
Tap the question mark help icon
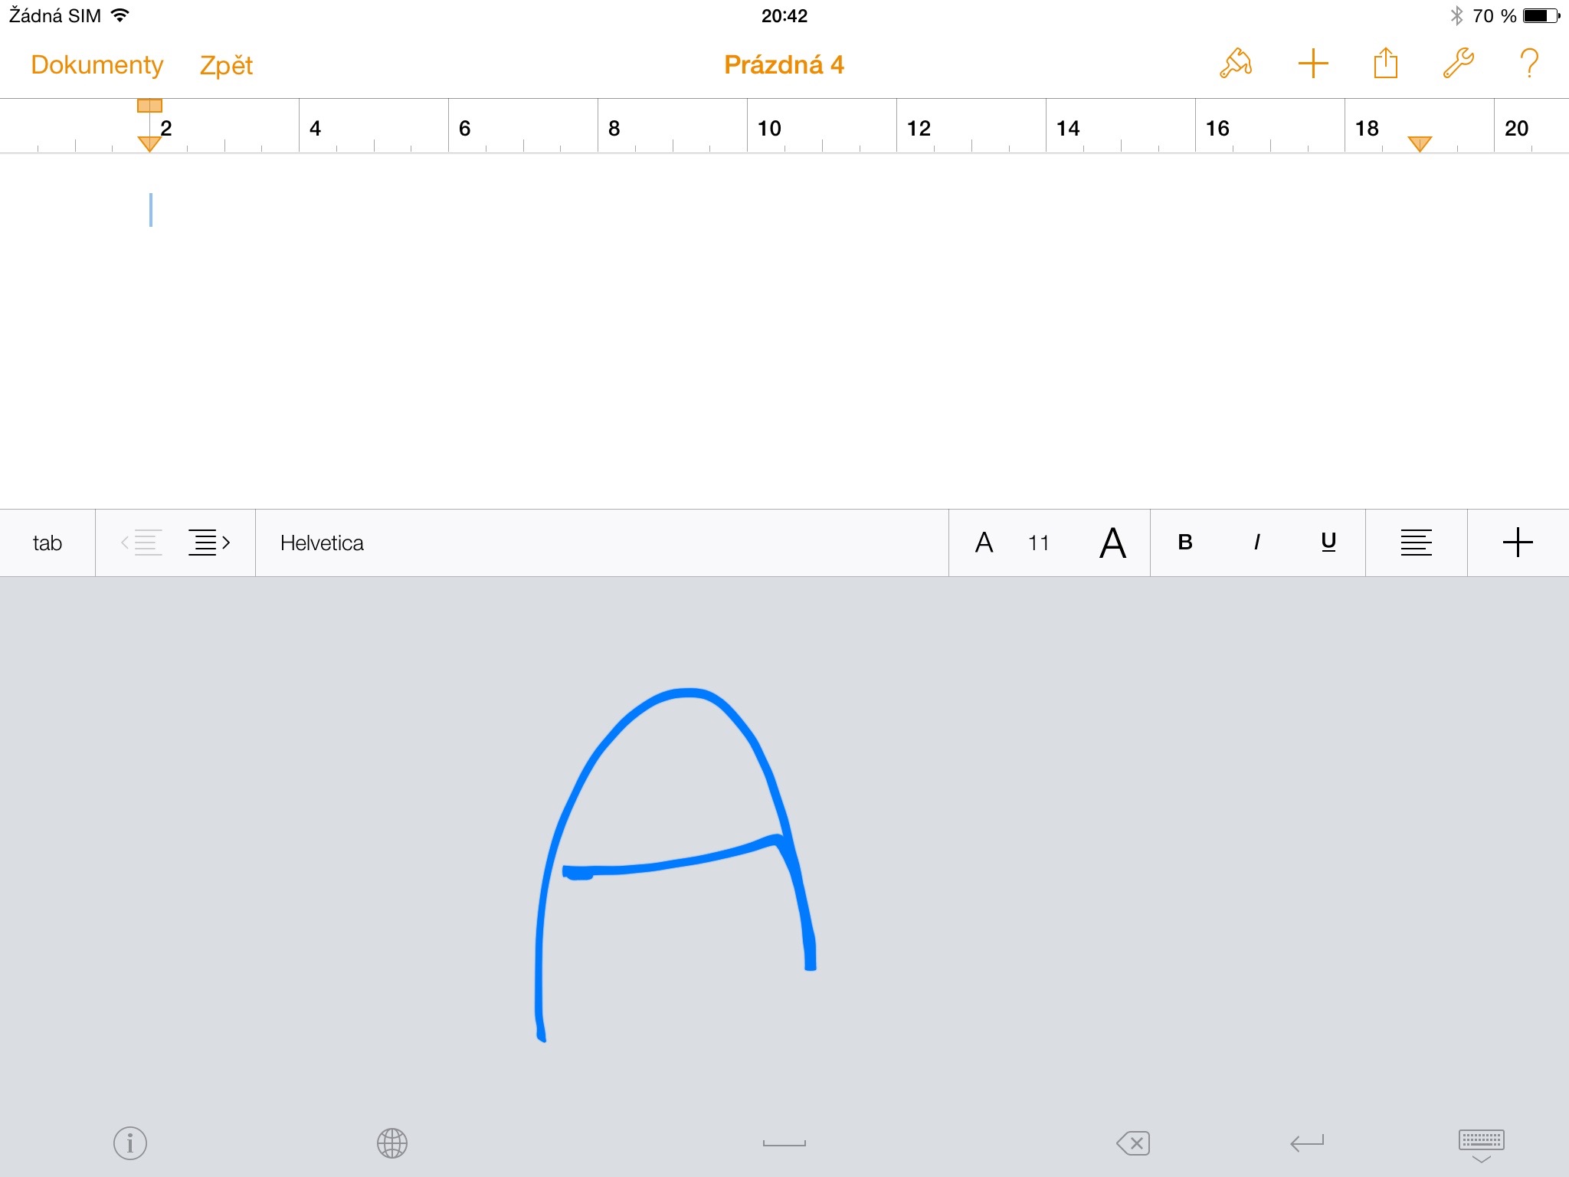click(x=1528, y=64)
